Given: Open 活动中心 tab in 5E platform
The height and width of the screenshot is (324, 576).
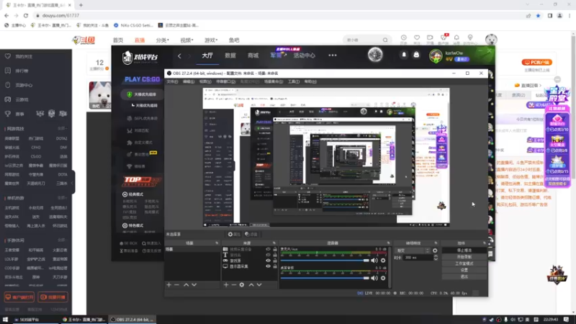Looking at the screenshot, I should tap(304, 55).
